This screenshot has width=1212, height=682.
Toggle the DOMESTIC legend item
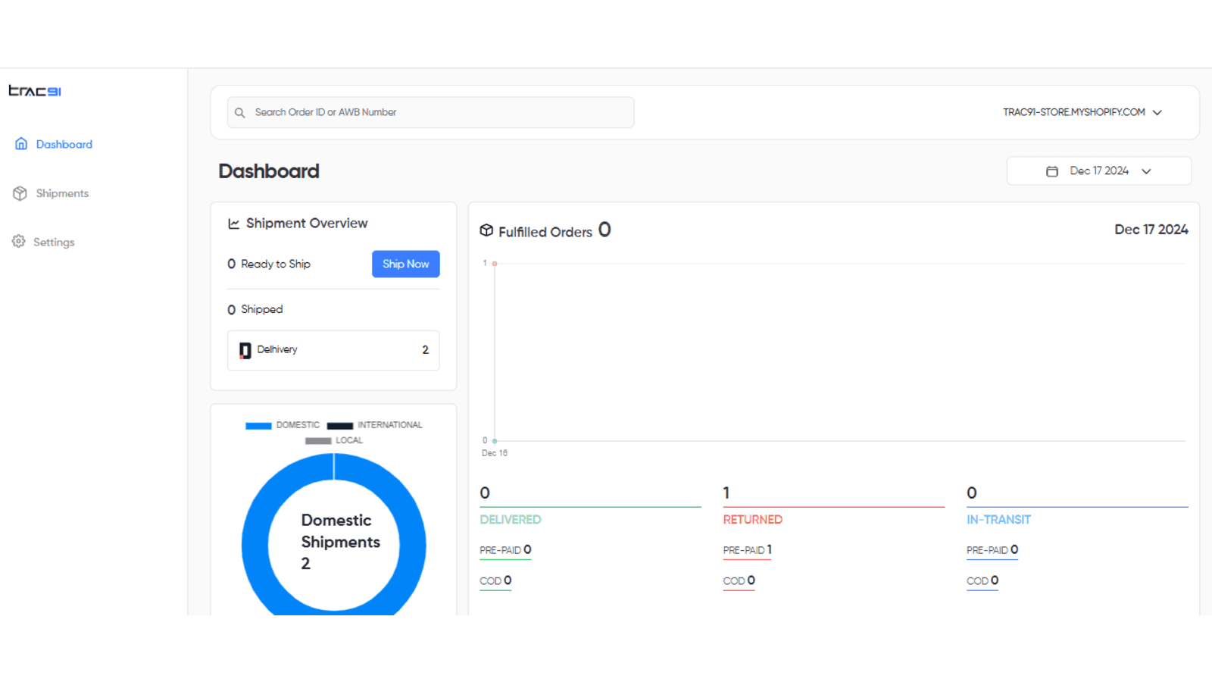pyautogui.click(x=283, y=425)
